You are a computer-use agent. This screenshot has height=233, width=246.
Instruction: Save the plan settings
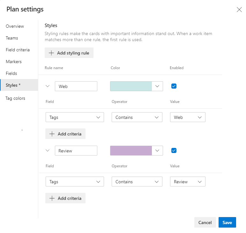227,222
